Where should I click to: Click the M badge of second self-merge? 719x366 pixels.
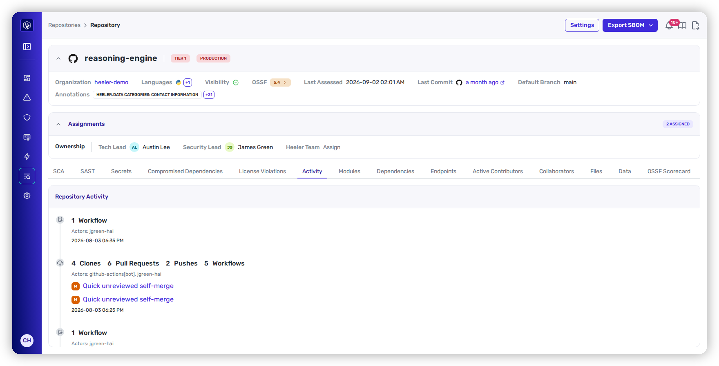point(76,300)
